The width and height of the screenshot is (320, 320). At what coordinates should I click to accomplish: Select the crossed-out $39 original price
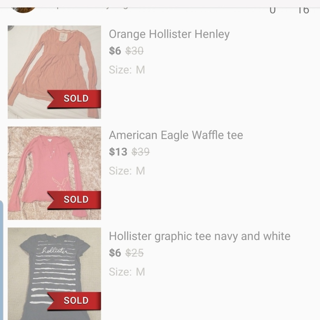pyautogui.click(x=140, y=152)
